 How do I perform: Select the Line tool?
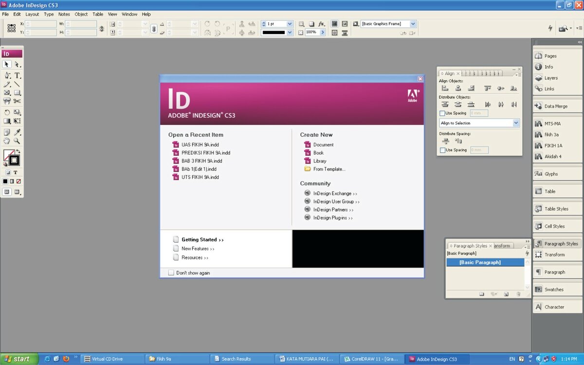pyautogui.click(x=17, y=84)
